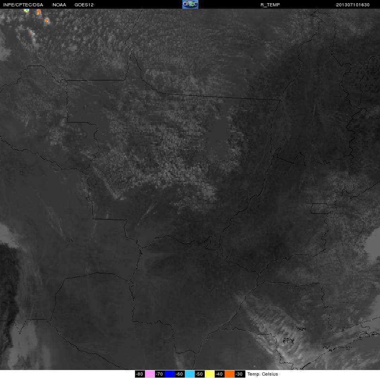Click the -70 legend value
Screen dimensions: 380x378
coord(160,374)
